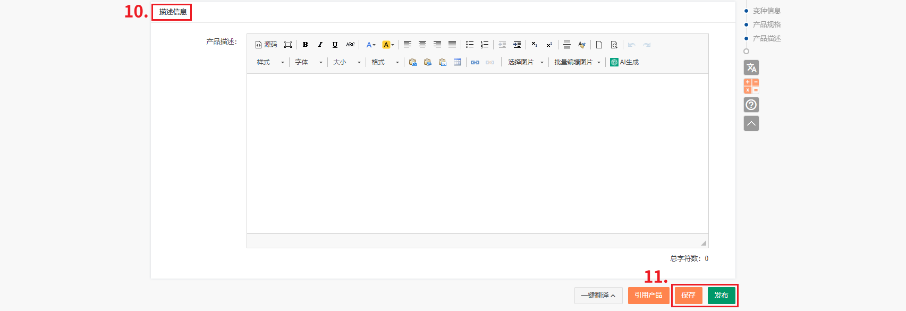This screenshot has width=906, height=311.
Task: Click the back-to-top arrow icon
Action: [751, 123]
